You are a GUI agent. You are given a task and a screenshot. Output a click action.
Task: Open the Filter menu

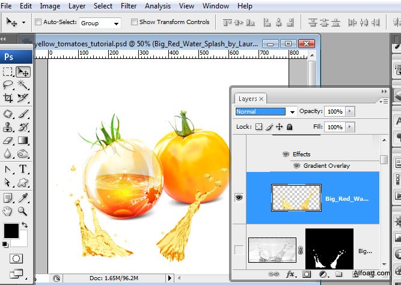(128, 6)
